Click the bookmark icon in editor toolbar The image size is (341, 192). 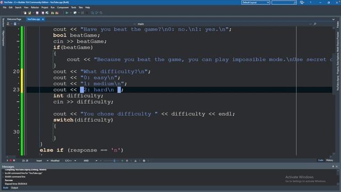[x=15, y=23]
